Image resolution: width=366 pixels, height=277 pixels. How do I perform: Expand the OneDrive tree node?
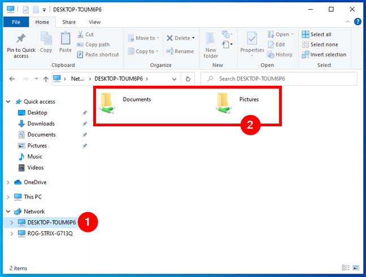pos(8,182)
